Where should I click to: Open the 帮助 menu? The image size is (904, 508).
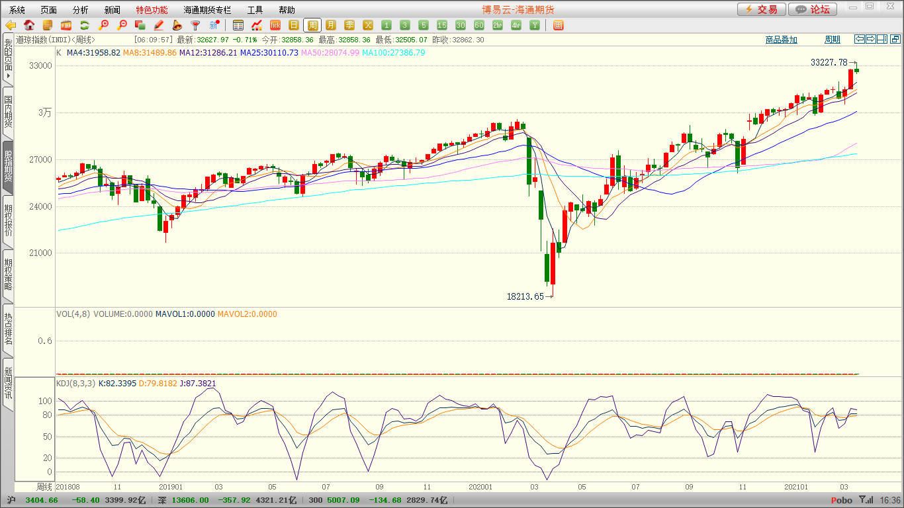pos(287,10)
